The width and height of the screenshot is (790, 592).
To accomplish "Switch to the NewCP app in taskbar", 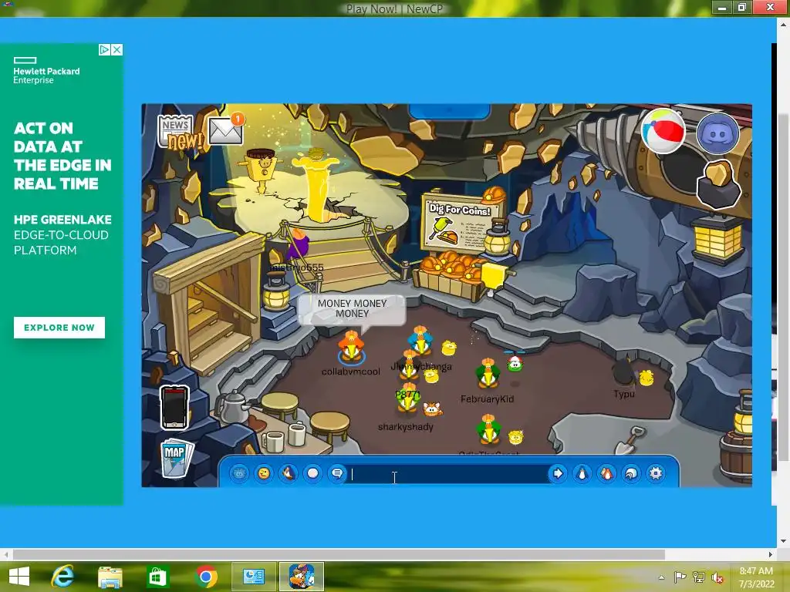I will (x=302, y=577).
